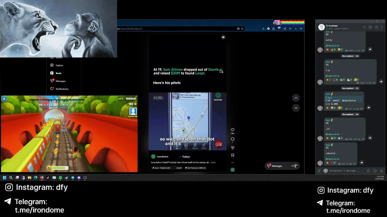Search within the Irondome Telegram channel
This screenshot has width=387, height=217.
(364, 27)
